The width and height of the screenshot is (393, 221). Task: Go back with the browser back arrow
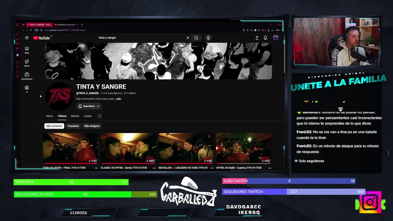[23, 30]
